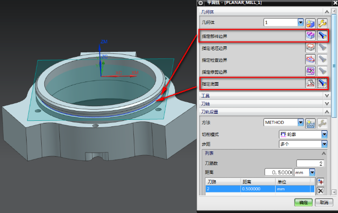338x213 pixels.
Task: Expand the 工具 tool section
Action: tap(327, 96)
